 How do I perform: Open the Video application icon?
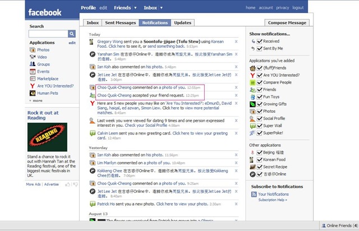(x=33, y=57)
